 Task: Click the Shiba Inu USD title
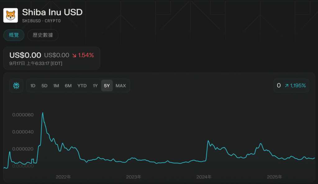click(x=52, y=12)
